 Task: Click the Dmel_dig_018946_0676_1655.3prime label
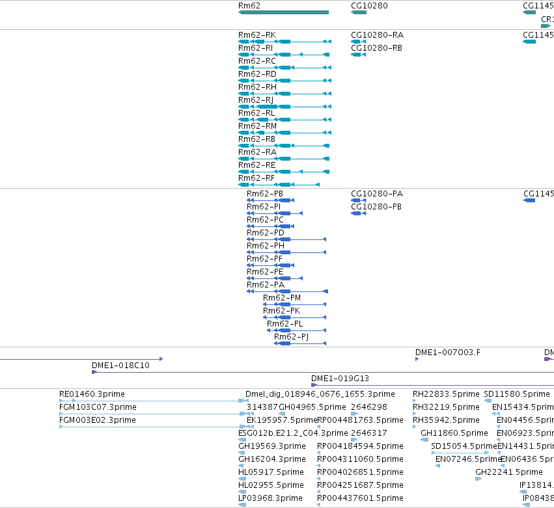click(320, 394)
